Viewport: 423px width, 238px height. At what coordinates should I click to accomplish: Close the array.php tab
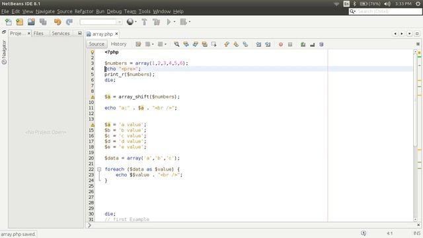click(x=116, y=34)
